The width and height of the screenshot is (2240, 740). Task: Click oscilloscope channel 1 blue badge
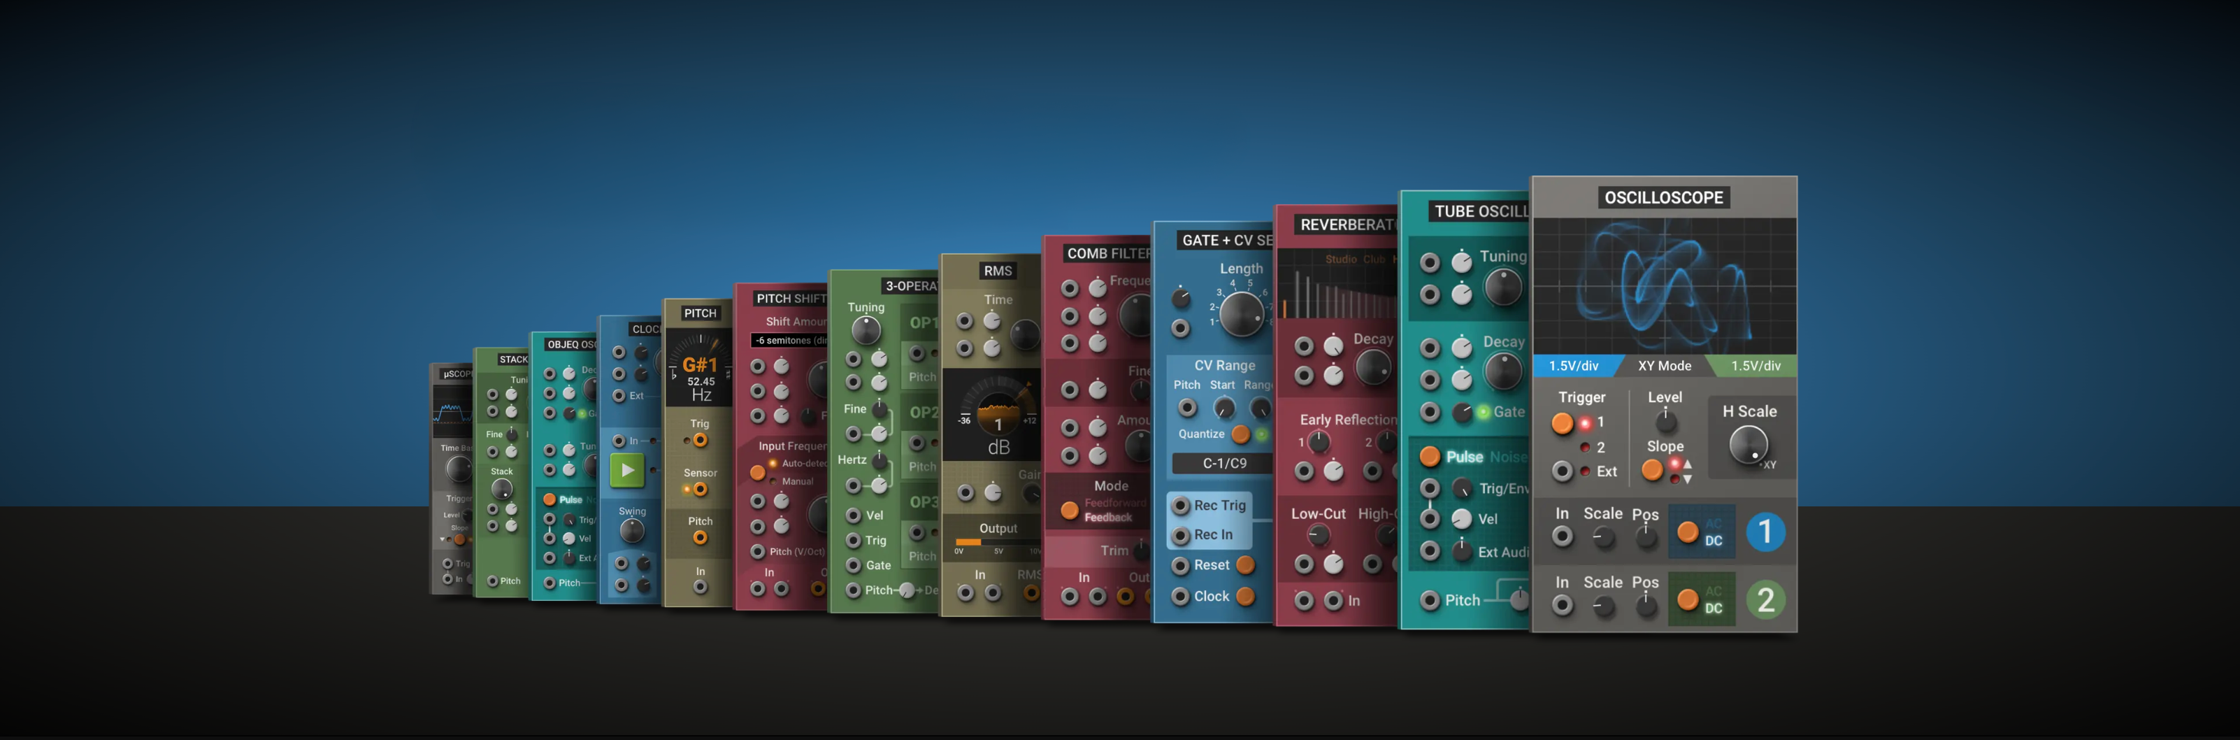pos(1765,532)
